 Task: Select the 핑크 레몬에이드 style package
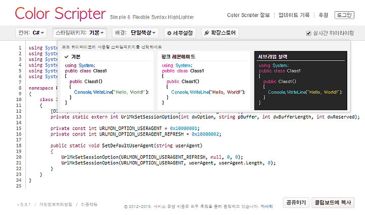pyautogui.click(x=204, y=80)
